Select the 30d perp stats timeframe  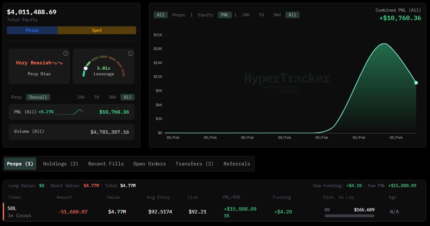[x=112, y=97]
